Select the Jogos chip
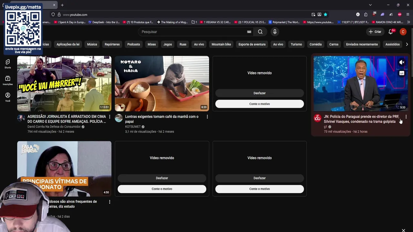 click(x=168, y=44)
